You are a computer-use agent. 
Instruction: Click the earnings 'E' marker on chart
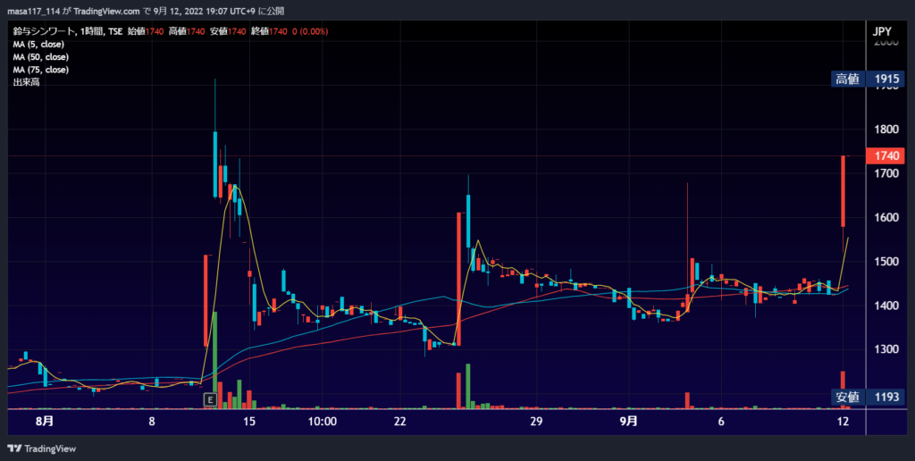click(x=209, y=399)
